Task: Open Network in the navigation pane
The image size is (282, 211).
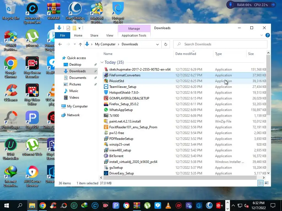Action: 73,115
